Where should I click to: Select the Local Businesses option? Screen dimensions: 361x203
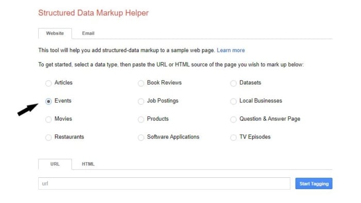click(x=233, y=101)
